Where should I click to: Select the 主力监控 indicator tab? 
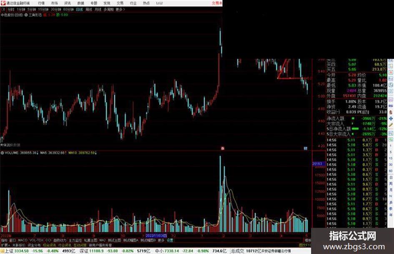tap(75, 240)
